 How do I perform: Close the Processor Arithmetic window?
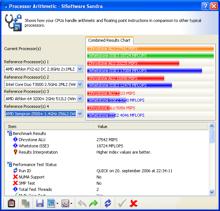pos(214,6)
